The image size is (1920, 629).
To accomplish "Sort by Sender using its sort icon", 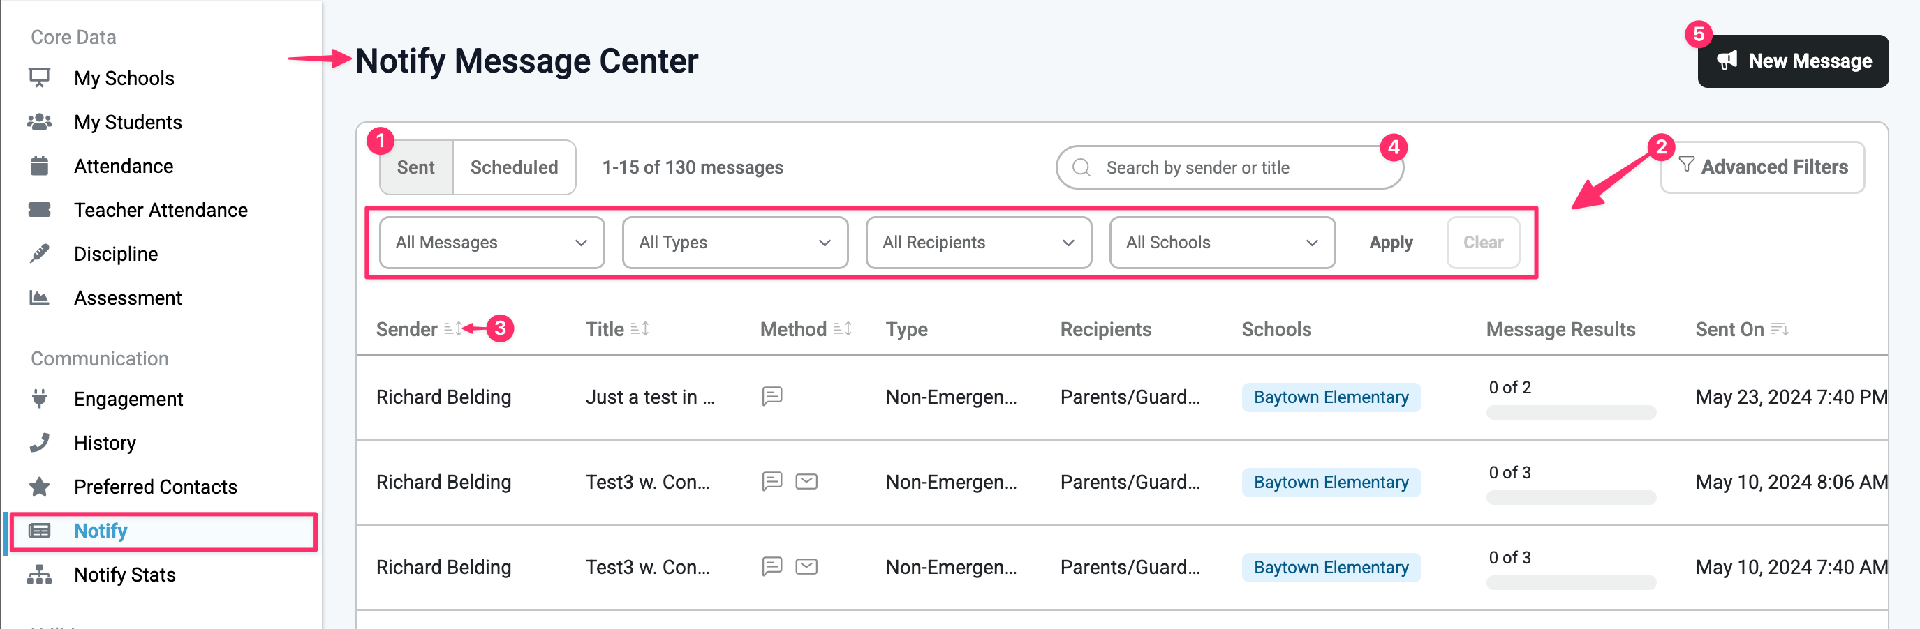I will pos(453,329).
